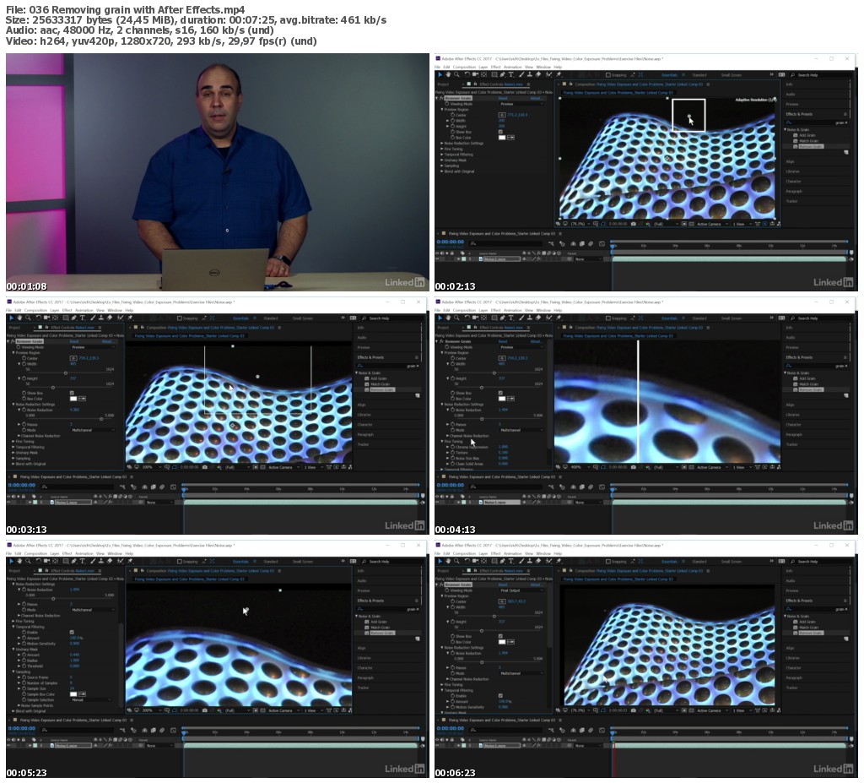Click the Add Grain effect icon in the 00:06:23 frame

point(795,622)
